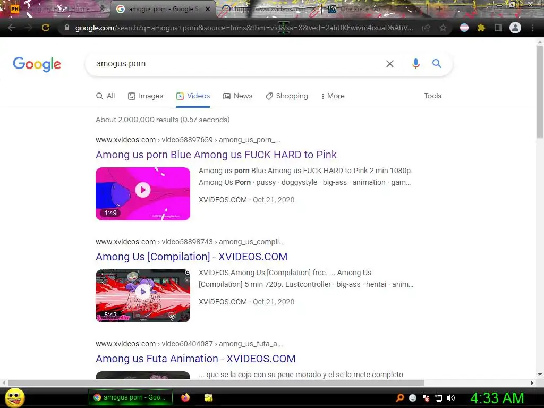Open the 'Among Us [Compilation]' result link
This screenshot has height=408, width=544.
(191, 257)
